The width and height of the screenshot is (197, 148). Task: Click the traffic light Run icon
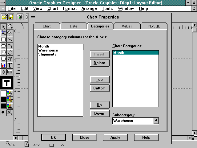19,17
